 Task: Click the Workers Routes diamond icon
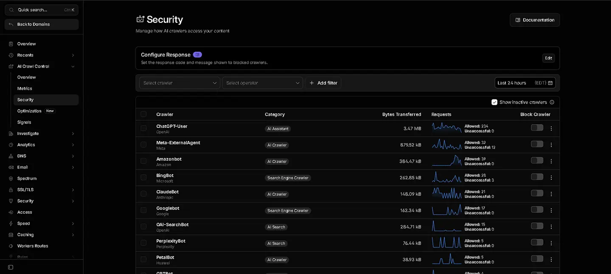pos(11,246)
